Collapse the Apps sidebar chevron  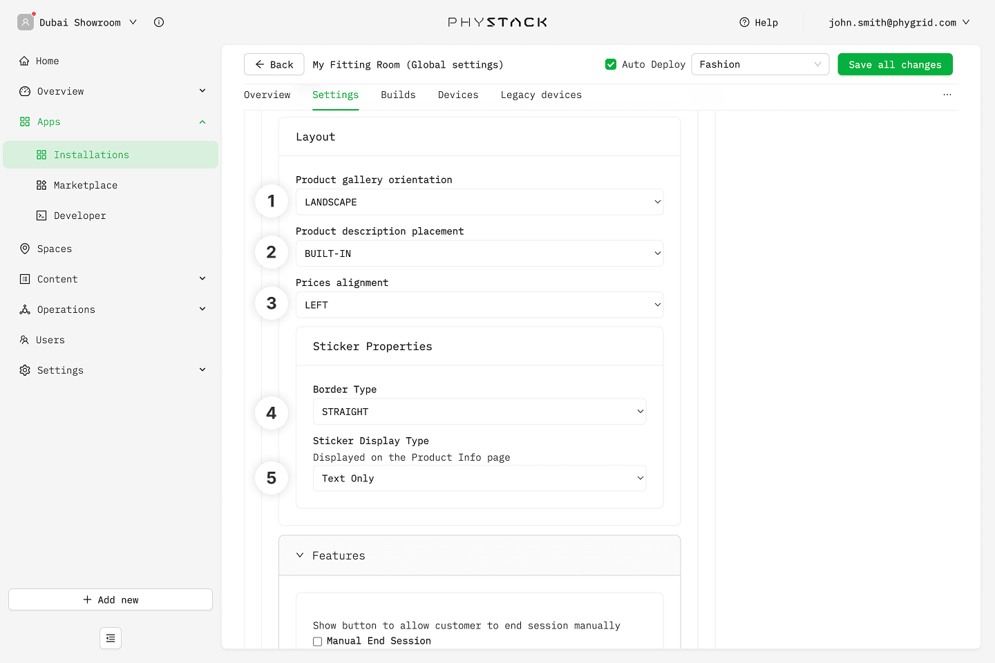tap(202, 122)
